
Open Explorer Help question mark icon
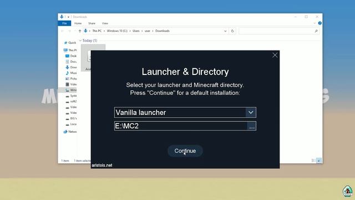319,23
